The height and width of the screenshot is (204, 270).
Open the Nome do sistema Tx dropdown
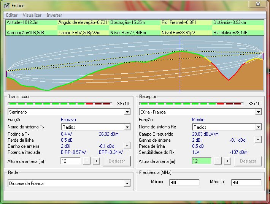tap(127, 127)
